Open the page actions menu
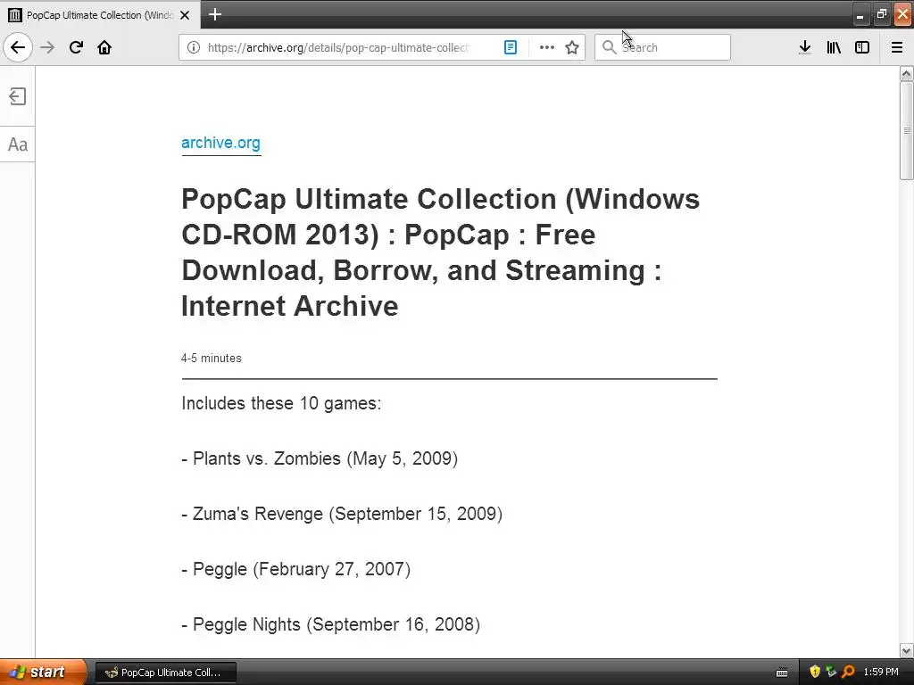 pos(547,47)
